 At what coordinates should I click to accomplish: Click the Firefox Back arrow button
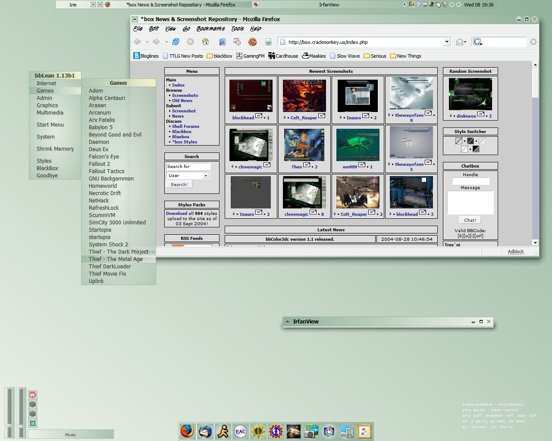pyautogui.click(x=137, y=42)
